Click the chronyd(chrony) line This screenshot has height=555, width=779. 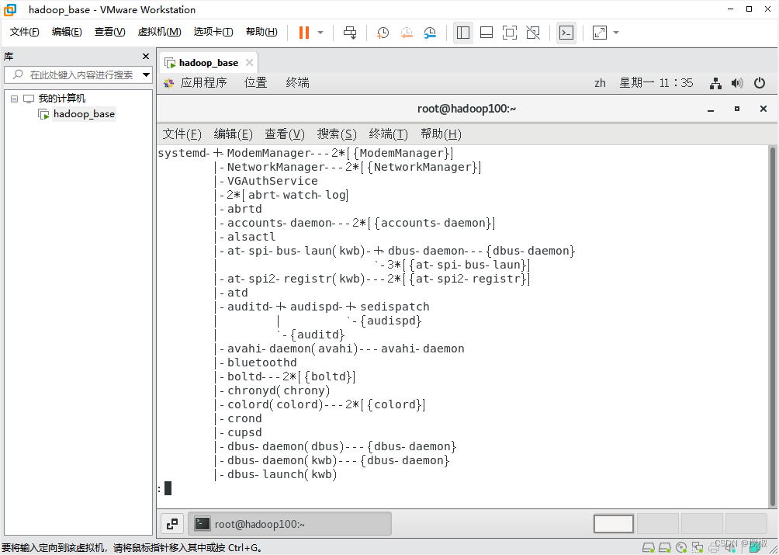click(279, 390)
